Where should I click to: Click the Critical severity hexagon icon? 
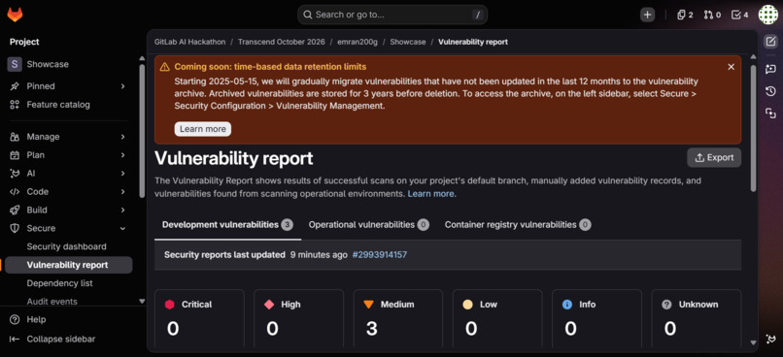tap(170, 305)
